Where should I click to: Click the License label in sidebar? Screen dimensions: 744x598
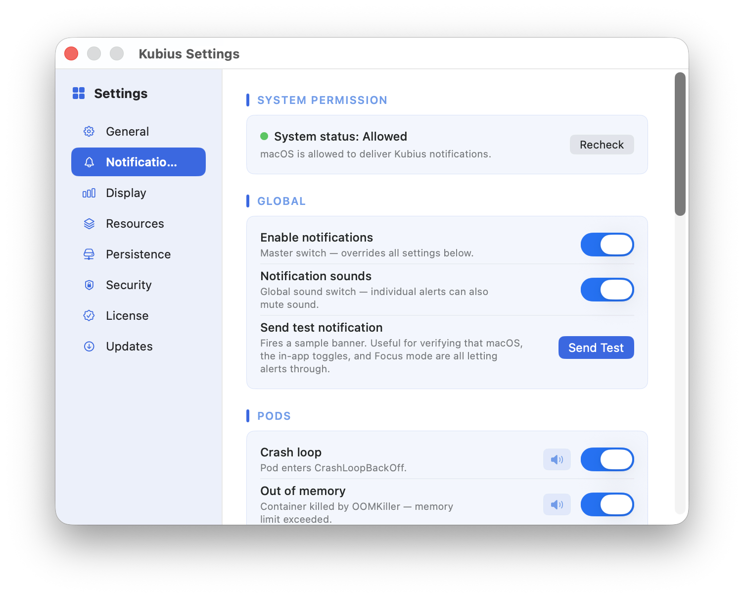click(x=127, y=315)
